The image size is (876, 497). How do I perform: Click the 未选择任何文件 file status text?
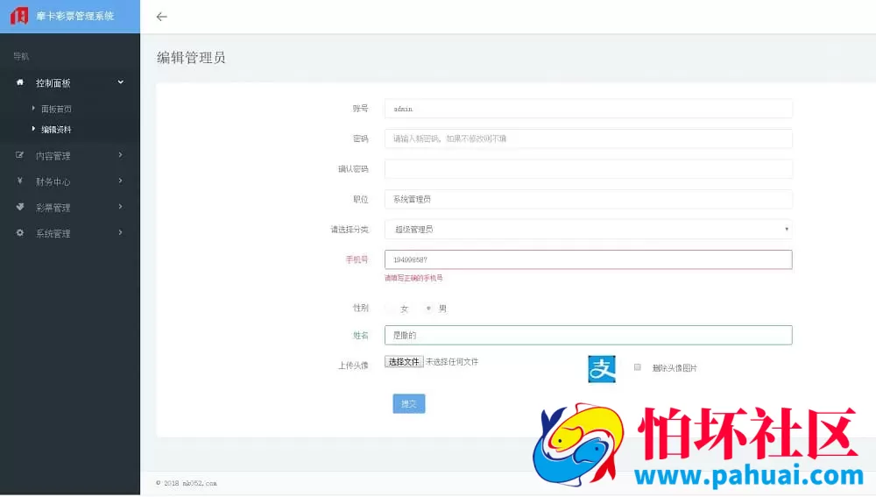(452, 362)
